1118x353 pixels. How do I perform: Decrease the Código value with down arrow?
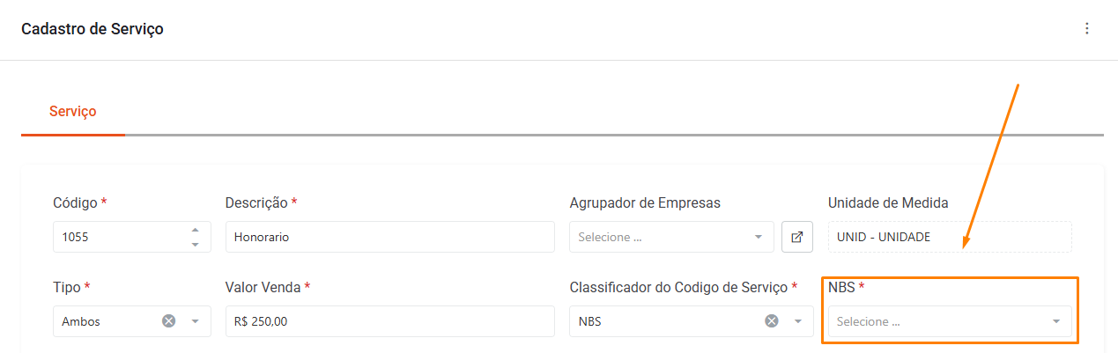pyautogui.click(x=195, y=243)
